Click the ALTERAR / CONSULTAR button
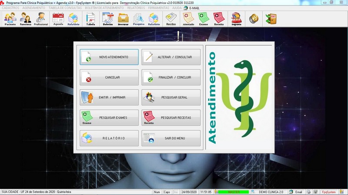The image size is (348, 195). point(171,57)
